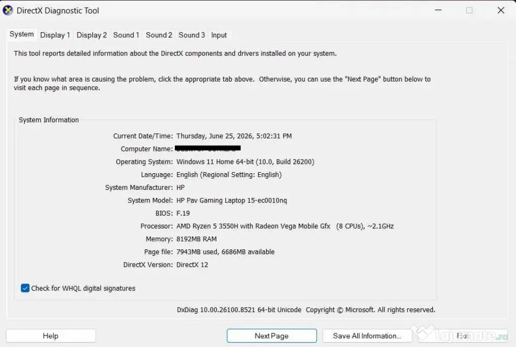
Task: Click the AMD Ryzen 5 3550H processor text
Action: pyautogui.click(x=285, y=226)
